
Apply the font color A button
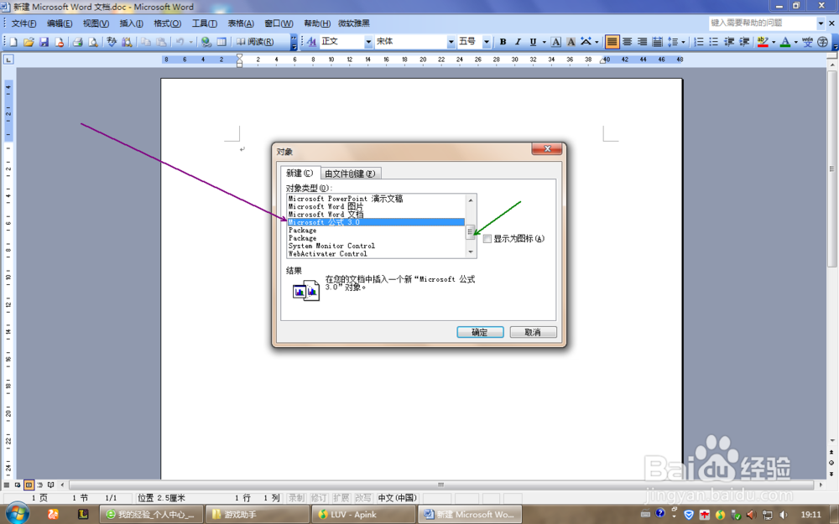[x=785, y=42]
